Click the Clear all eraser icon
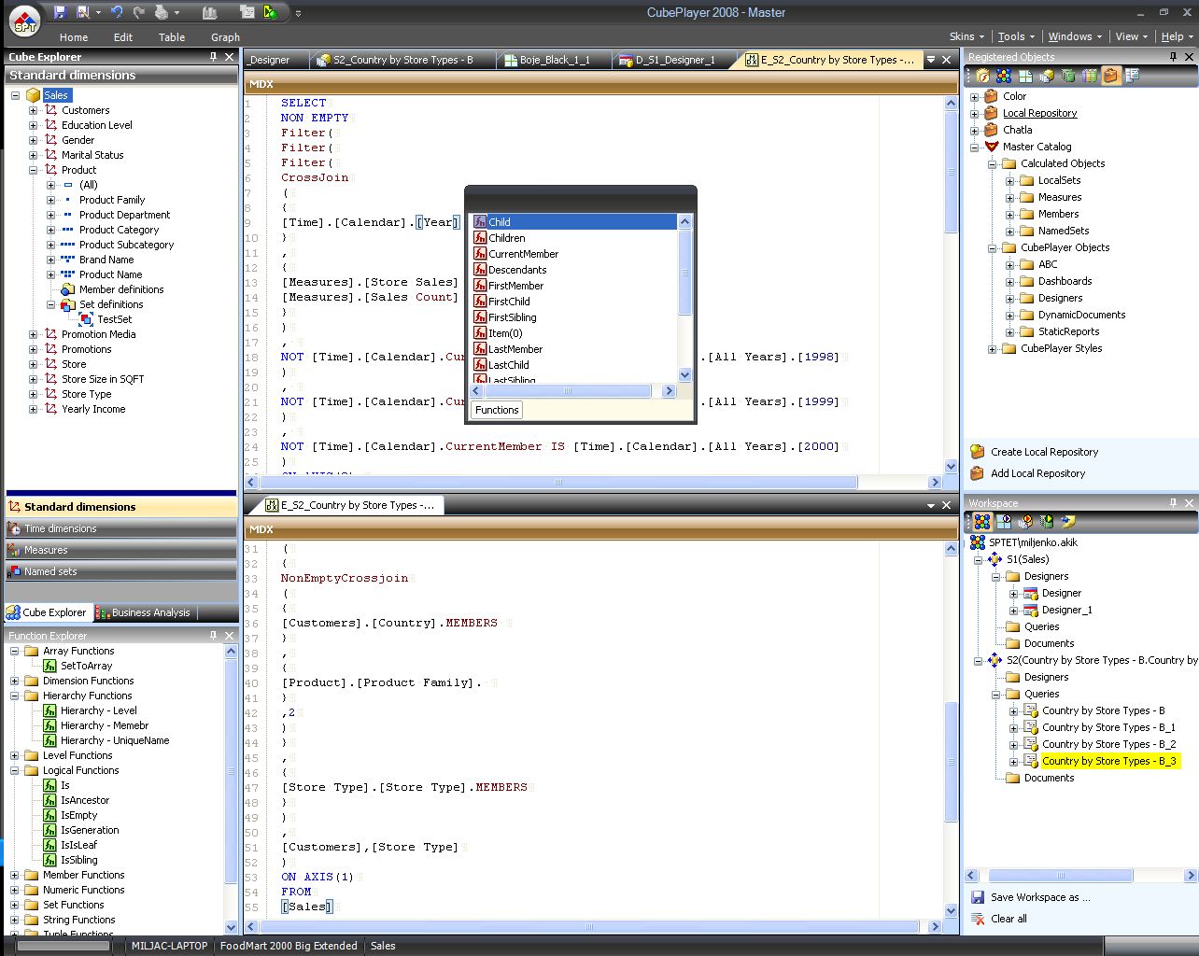Screen dimensions: 1199x956 [978, 919]
